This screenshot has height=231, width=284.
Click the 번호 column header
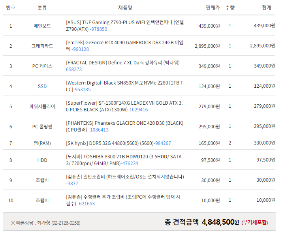pos(11,8)
